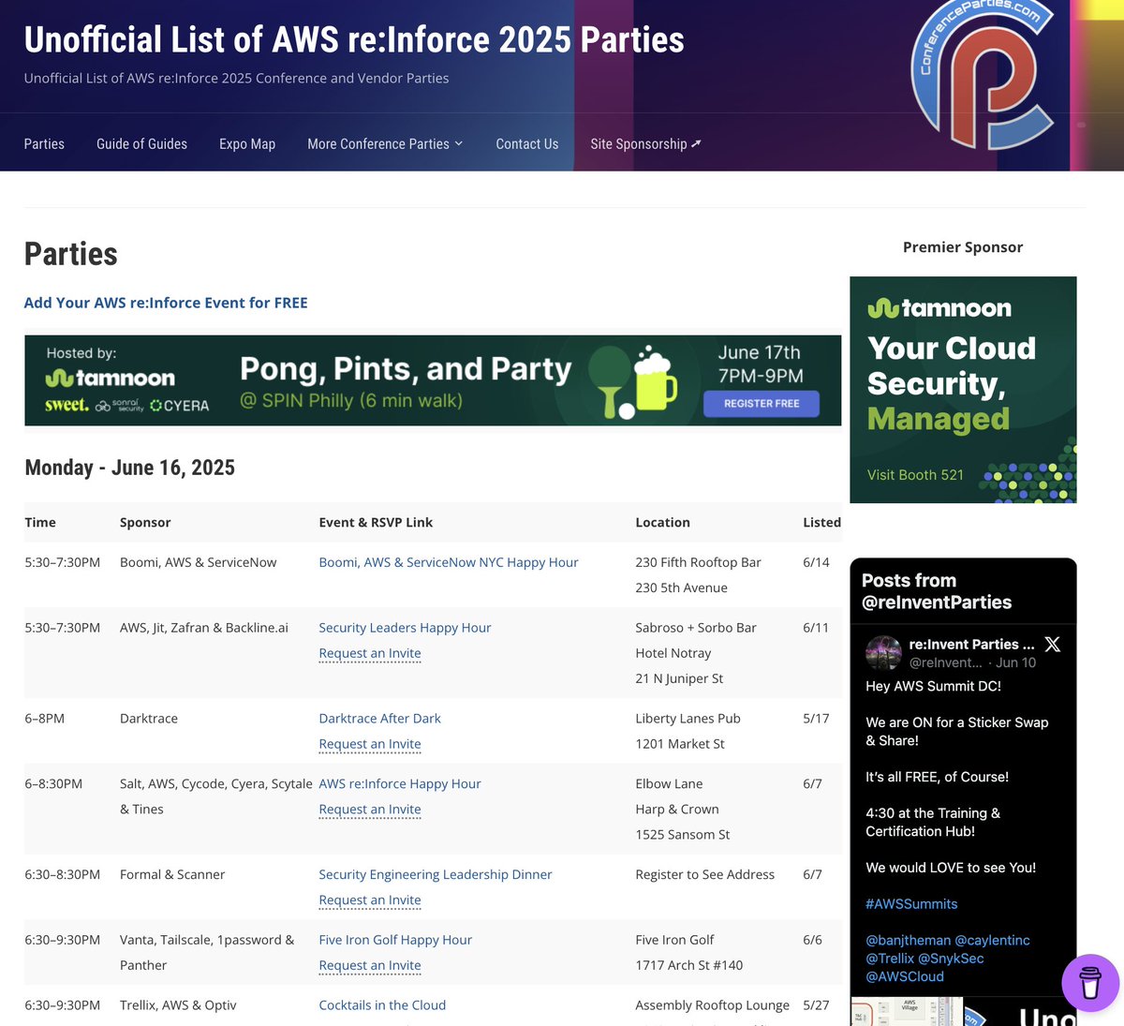Viewport: 1124px width, 1026px height.
Task: Click the Monday - June 16, 2025 heading
Action: [129, 468]
